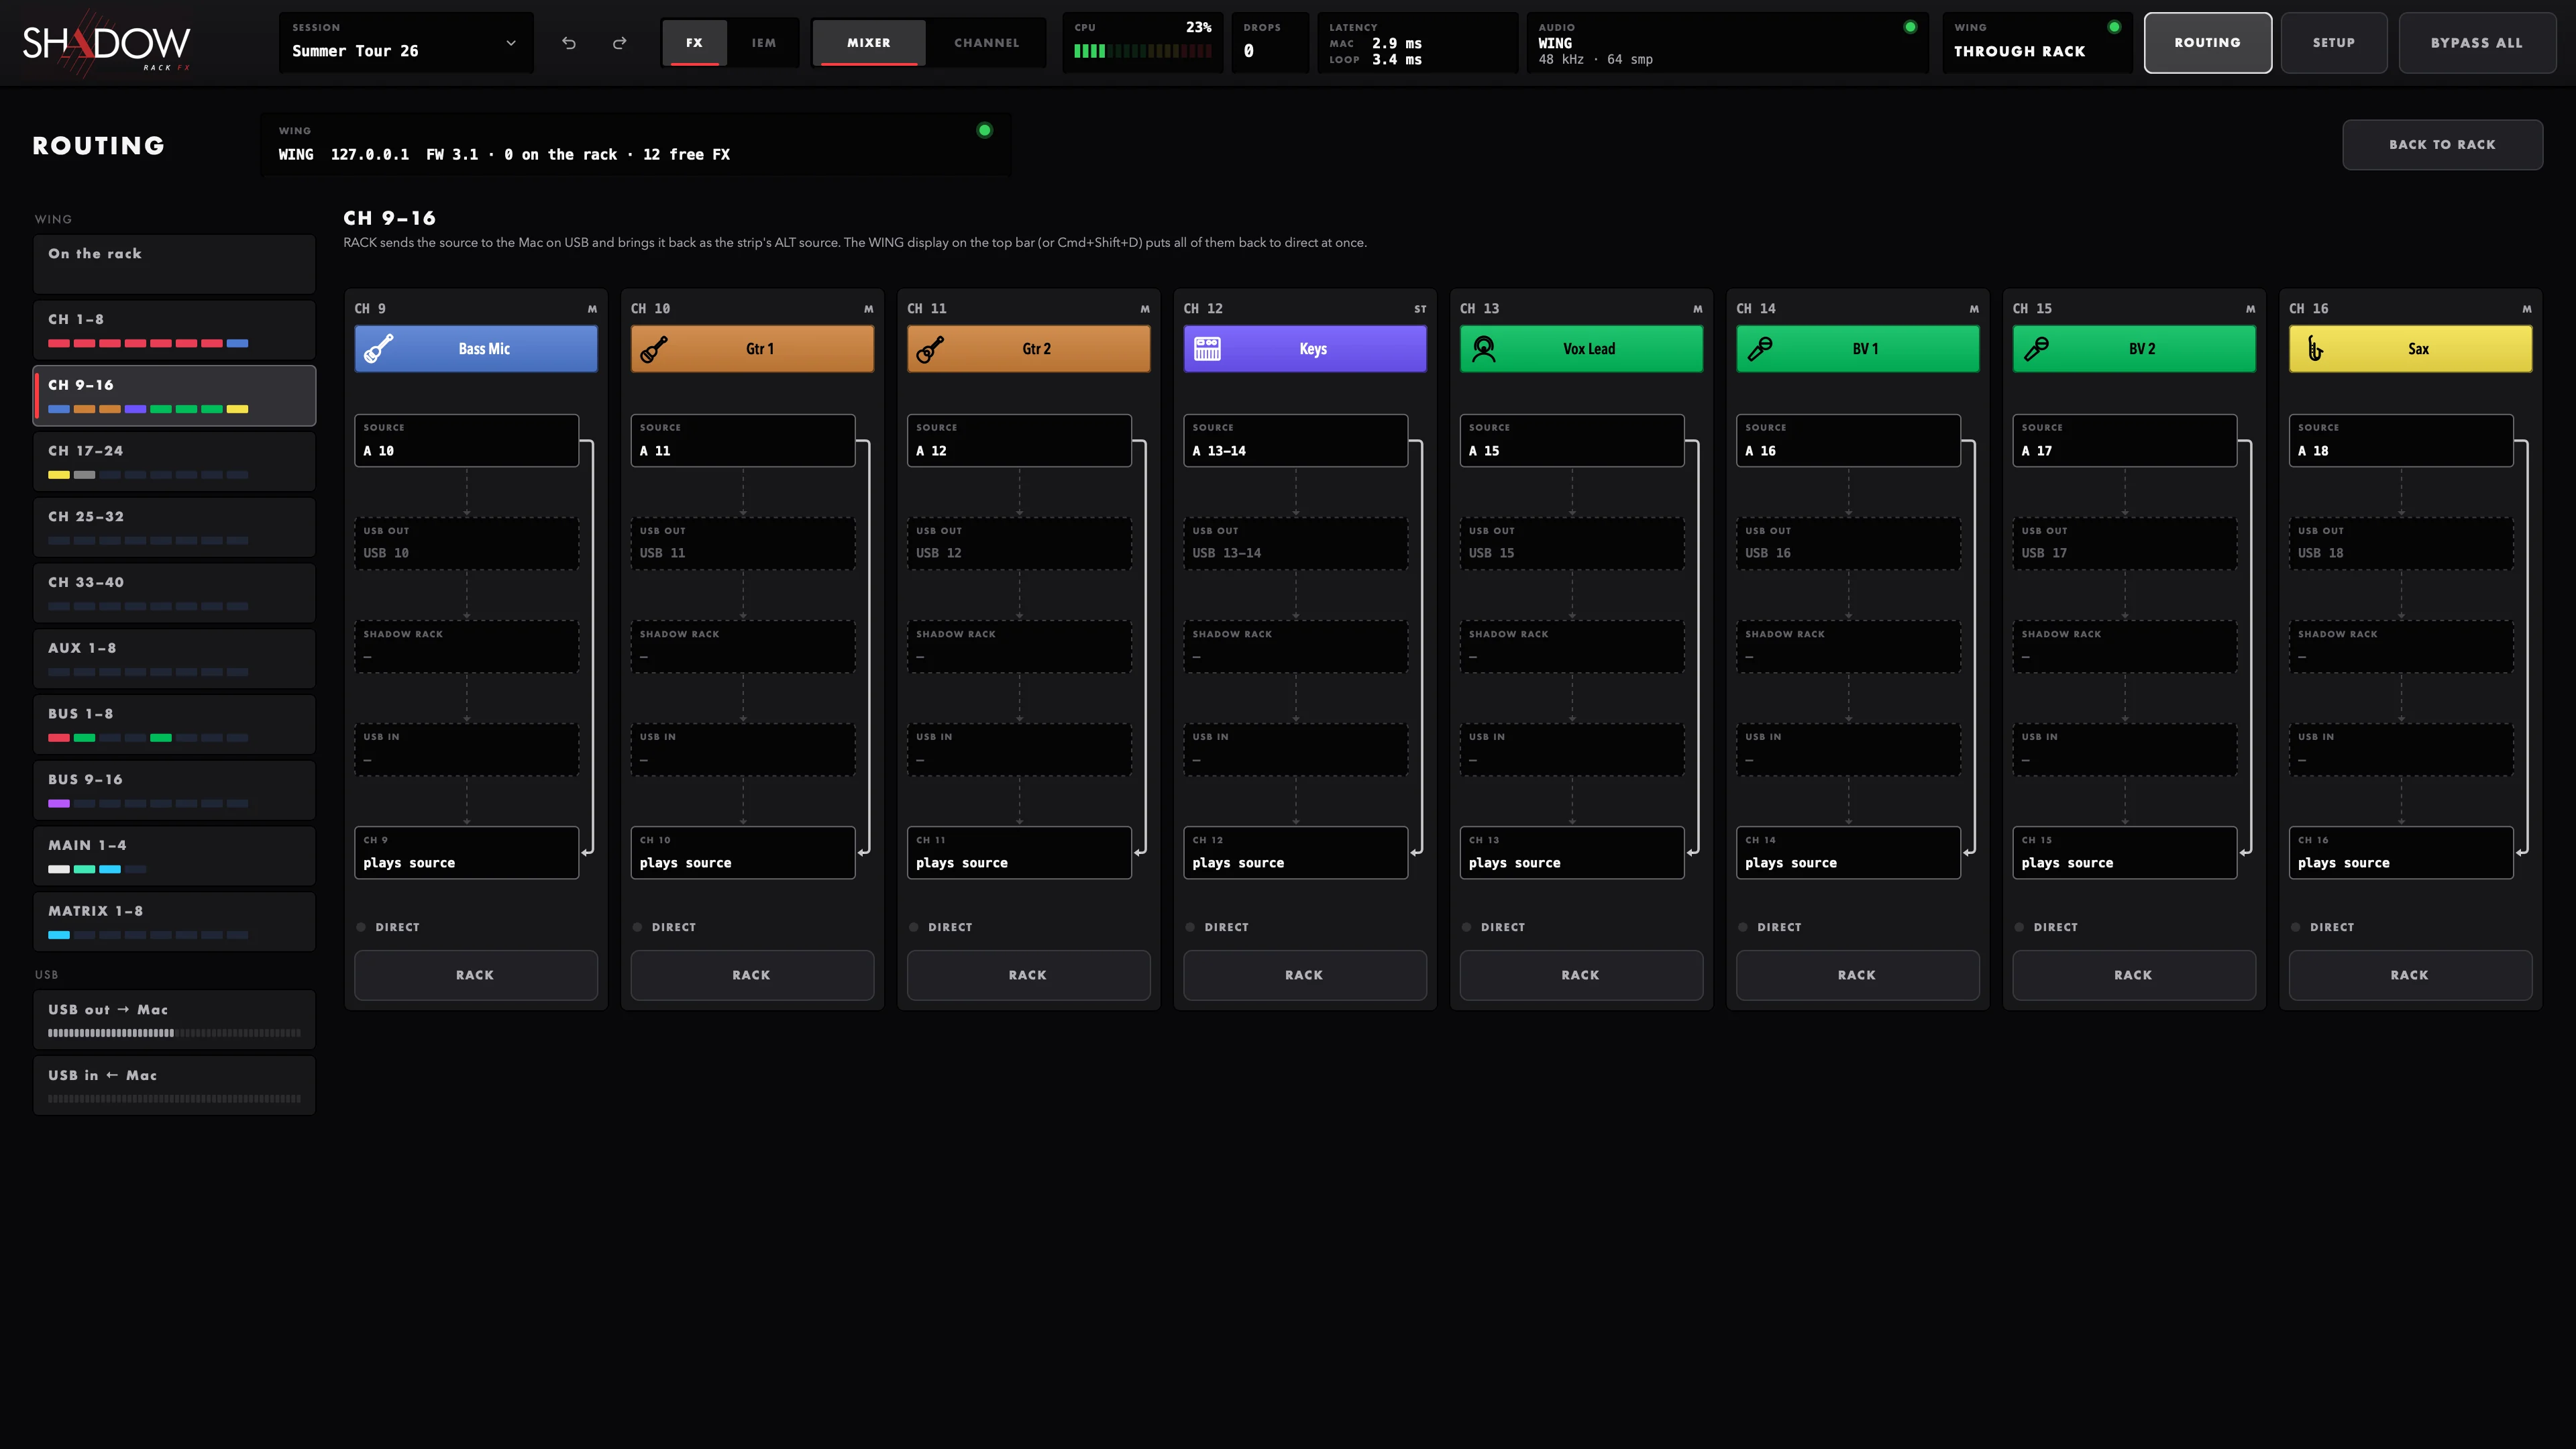The height and width of the screenshot is (1449, 2576).
Task: Click the undo arrow icon
Action: pos(569,43)
